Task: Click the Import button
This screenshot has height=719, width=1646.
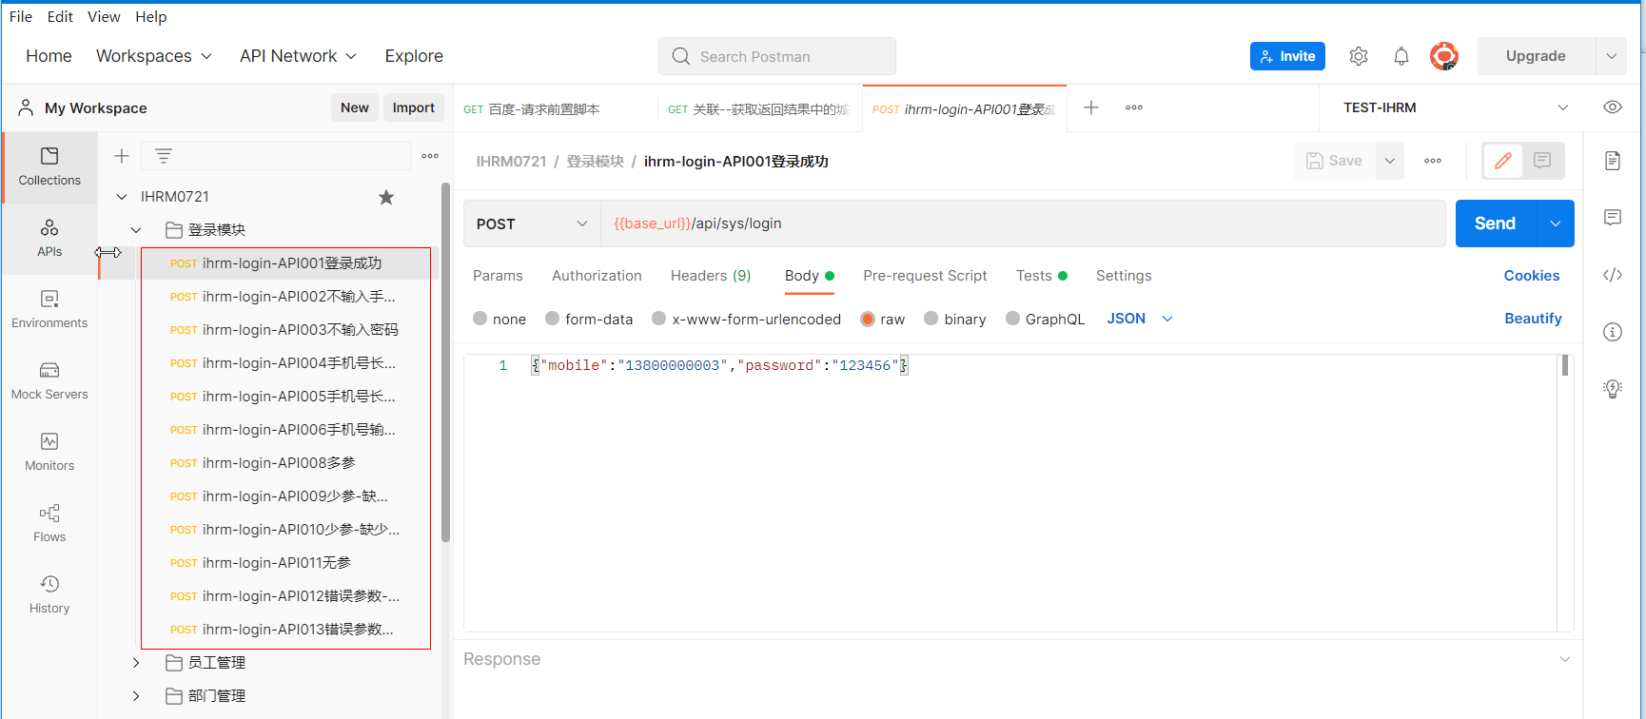Action: (x=414, y=107)
